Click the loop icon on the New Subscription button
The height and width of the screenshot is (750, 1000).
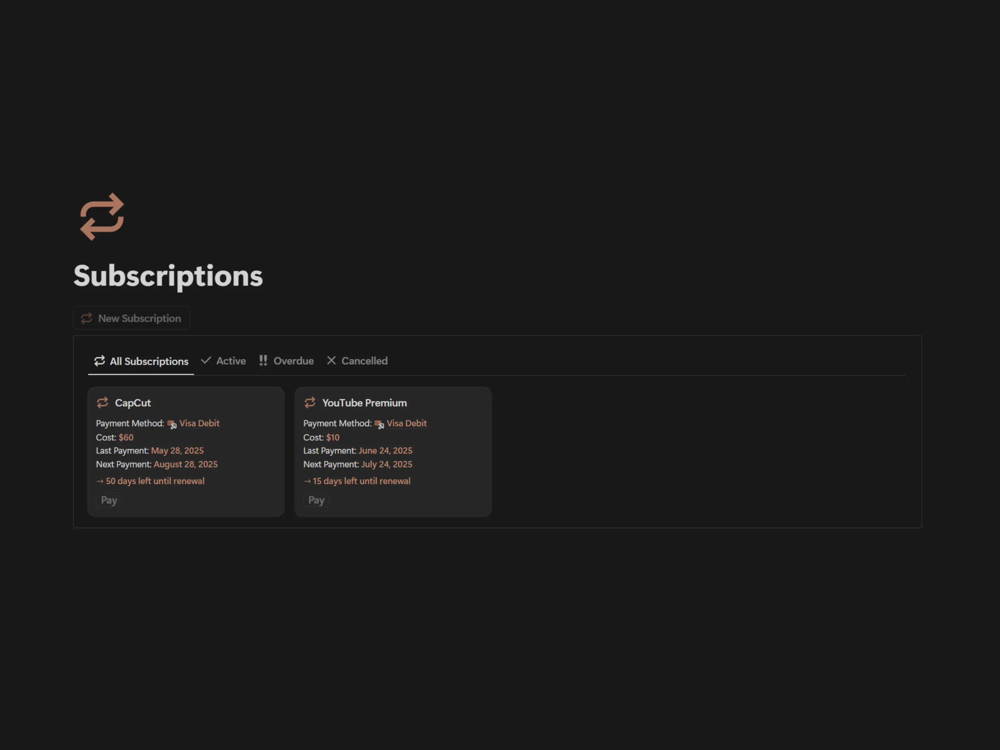click(86, 318)
